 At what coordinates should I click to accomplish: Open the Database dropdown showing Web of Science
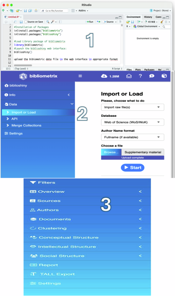click(x=133, y=122)
